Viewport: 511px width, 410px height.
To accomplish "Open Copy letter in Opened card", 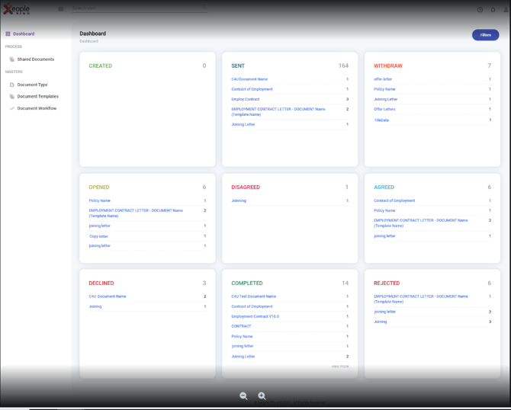I will (x=98, y=236).
